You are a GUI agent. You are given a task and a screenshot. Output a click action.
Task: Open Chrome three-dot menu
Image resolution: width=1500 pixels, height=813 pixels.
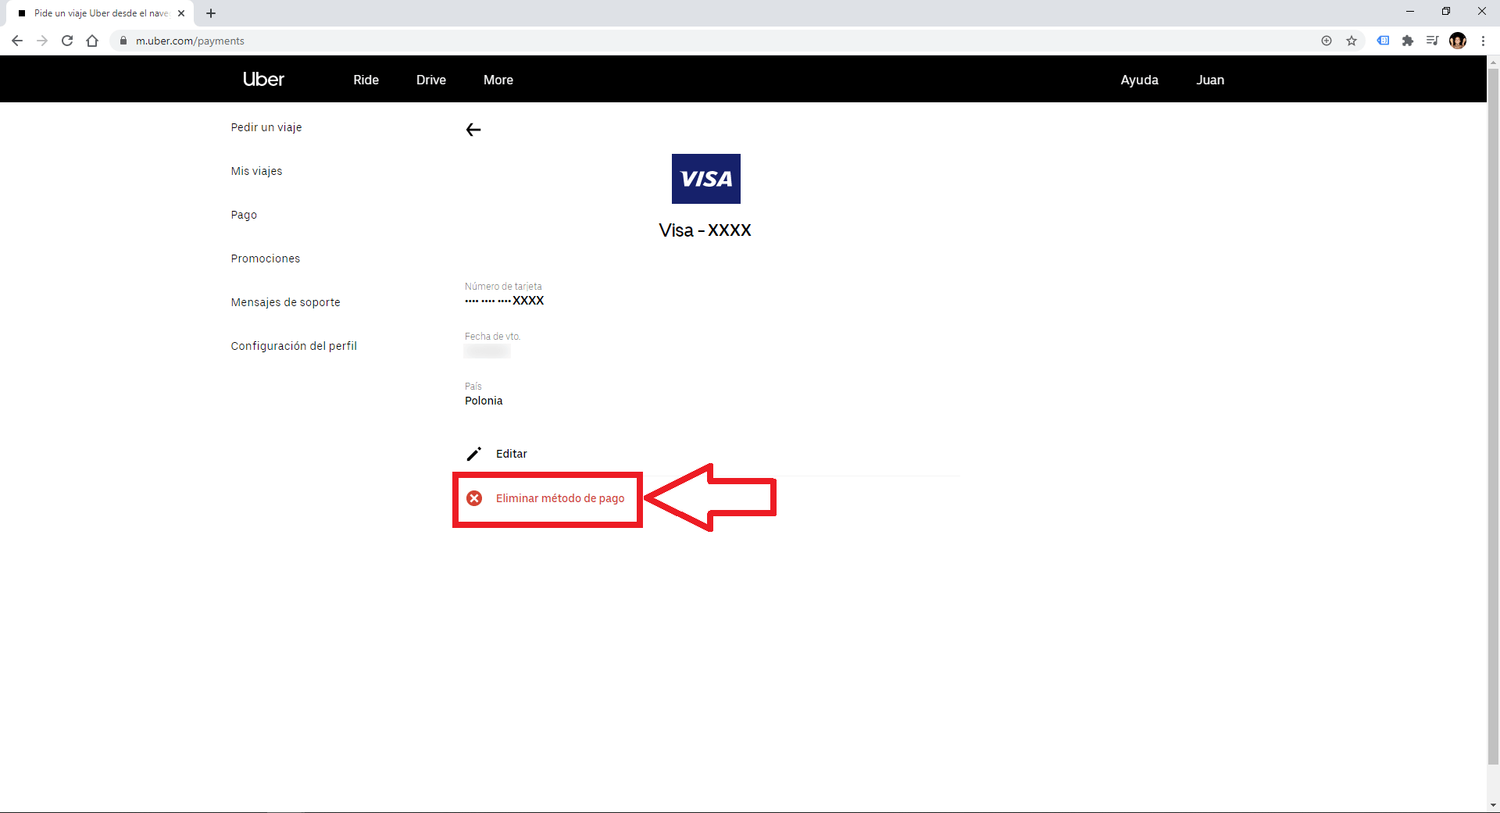[x=1483, y=41]
